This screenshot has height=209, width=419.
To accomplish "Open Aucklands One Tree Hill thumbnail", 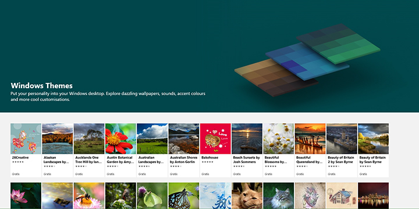I will click(x=89, y=139).
